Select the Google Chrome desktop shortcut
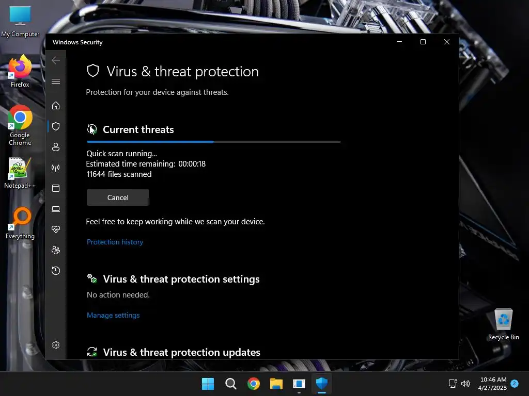This screenshot has height=396, width=529. [20, 125]
